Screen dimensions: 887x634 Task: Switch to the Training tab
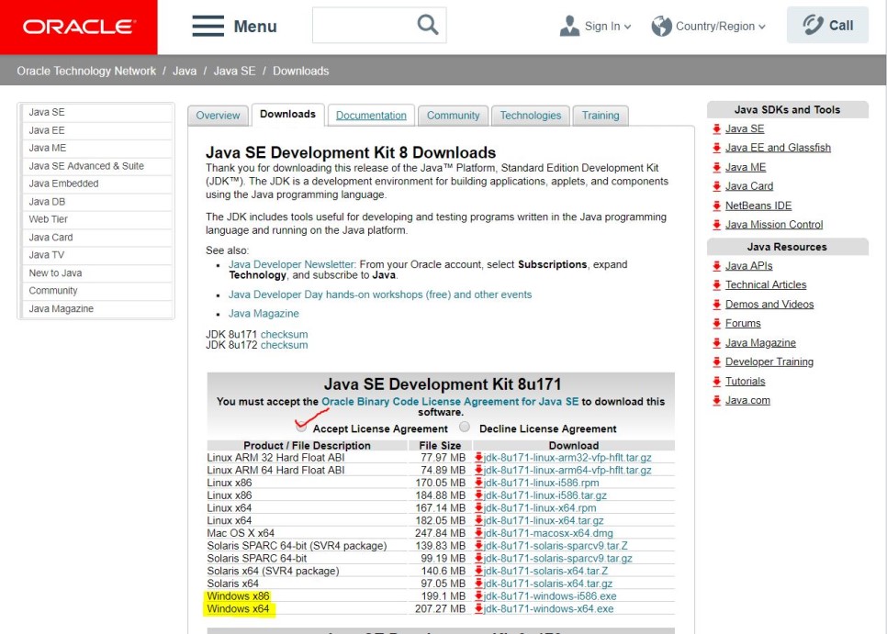(601, 116)
